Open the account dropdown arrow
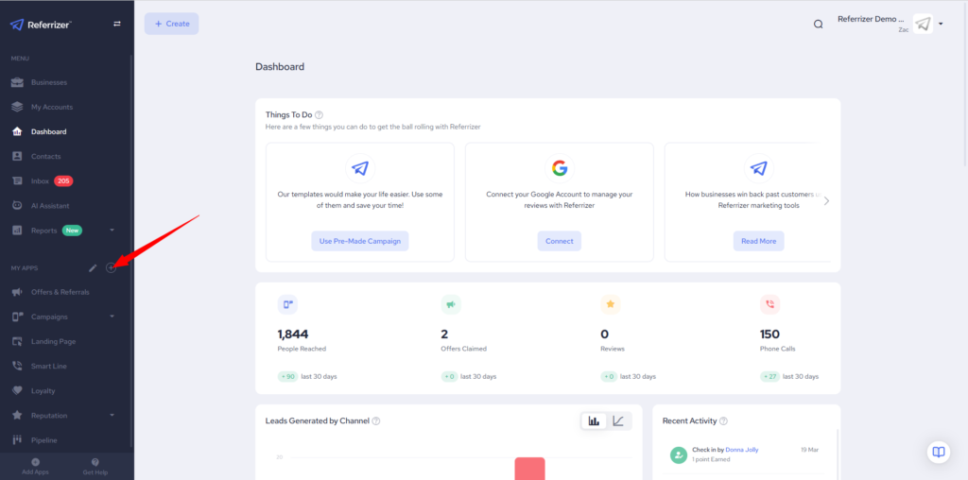Viewport: 968px width, 480px height. point(941,25)
